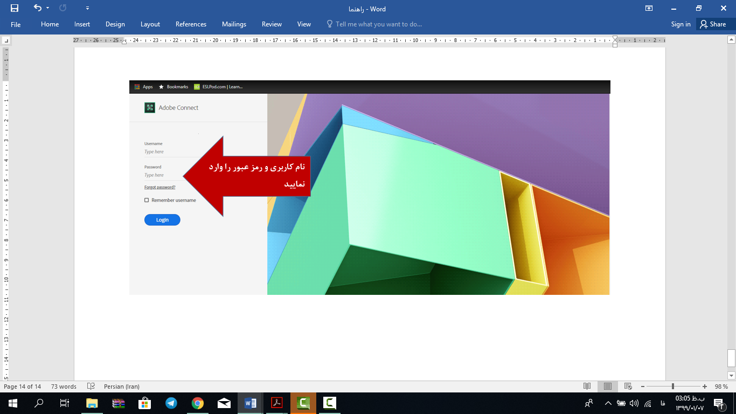Click the Undo arrow icon
This screenshot has height=414, width=736.
(x=37, y=8)
